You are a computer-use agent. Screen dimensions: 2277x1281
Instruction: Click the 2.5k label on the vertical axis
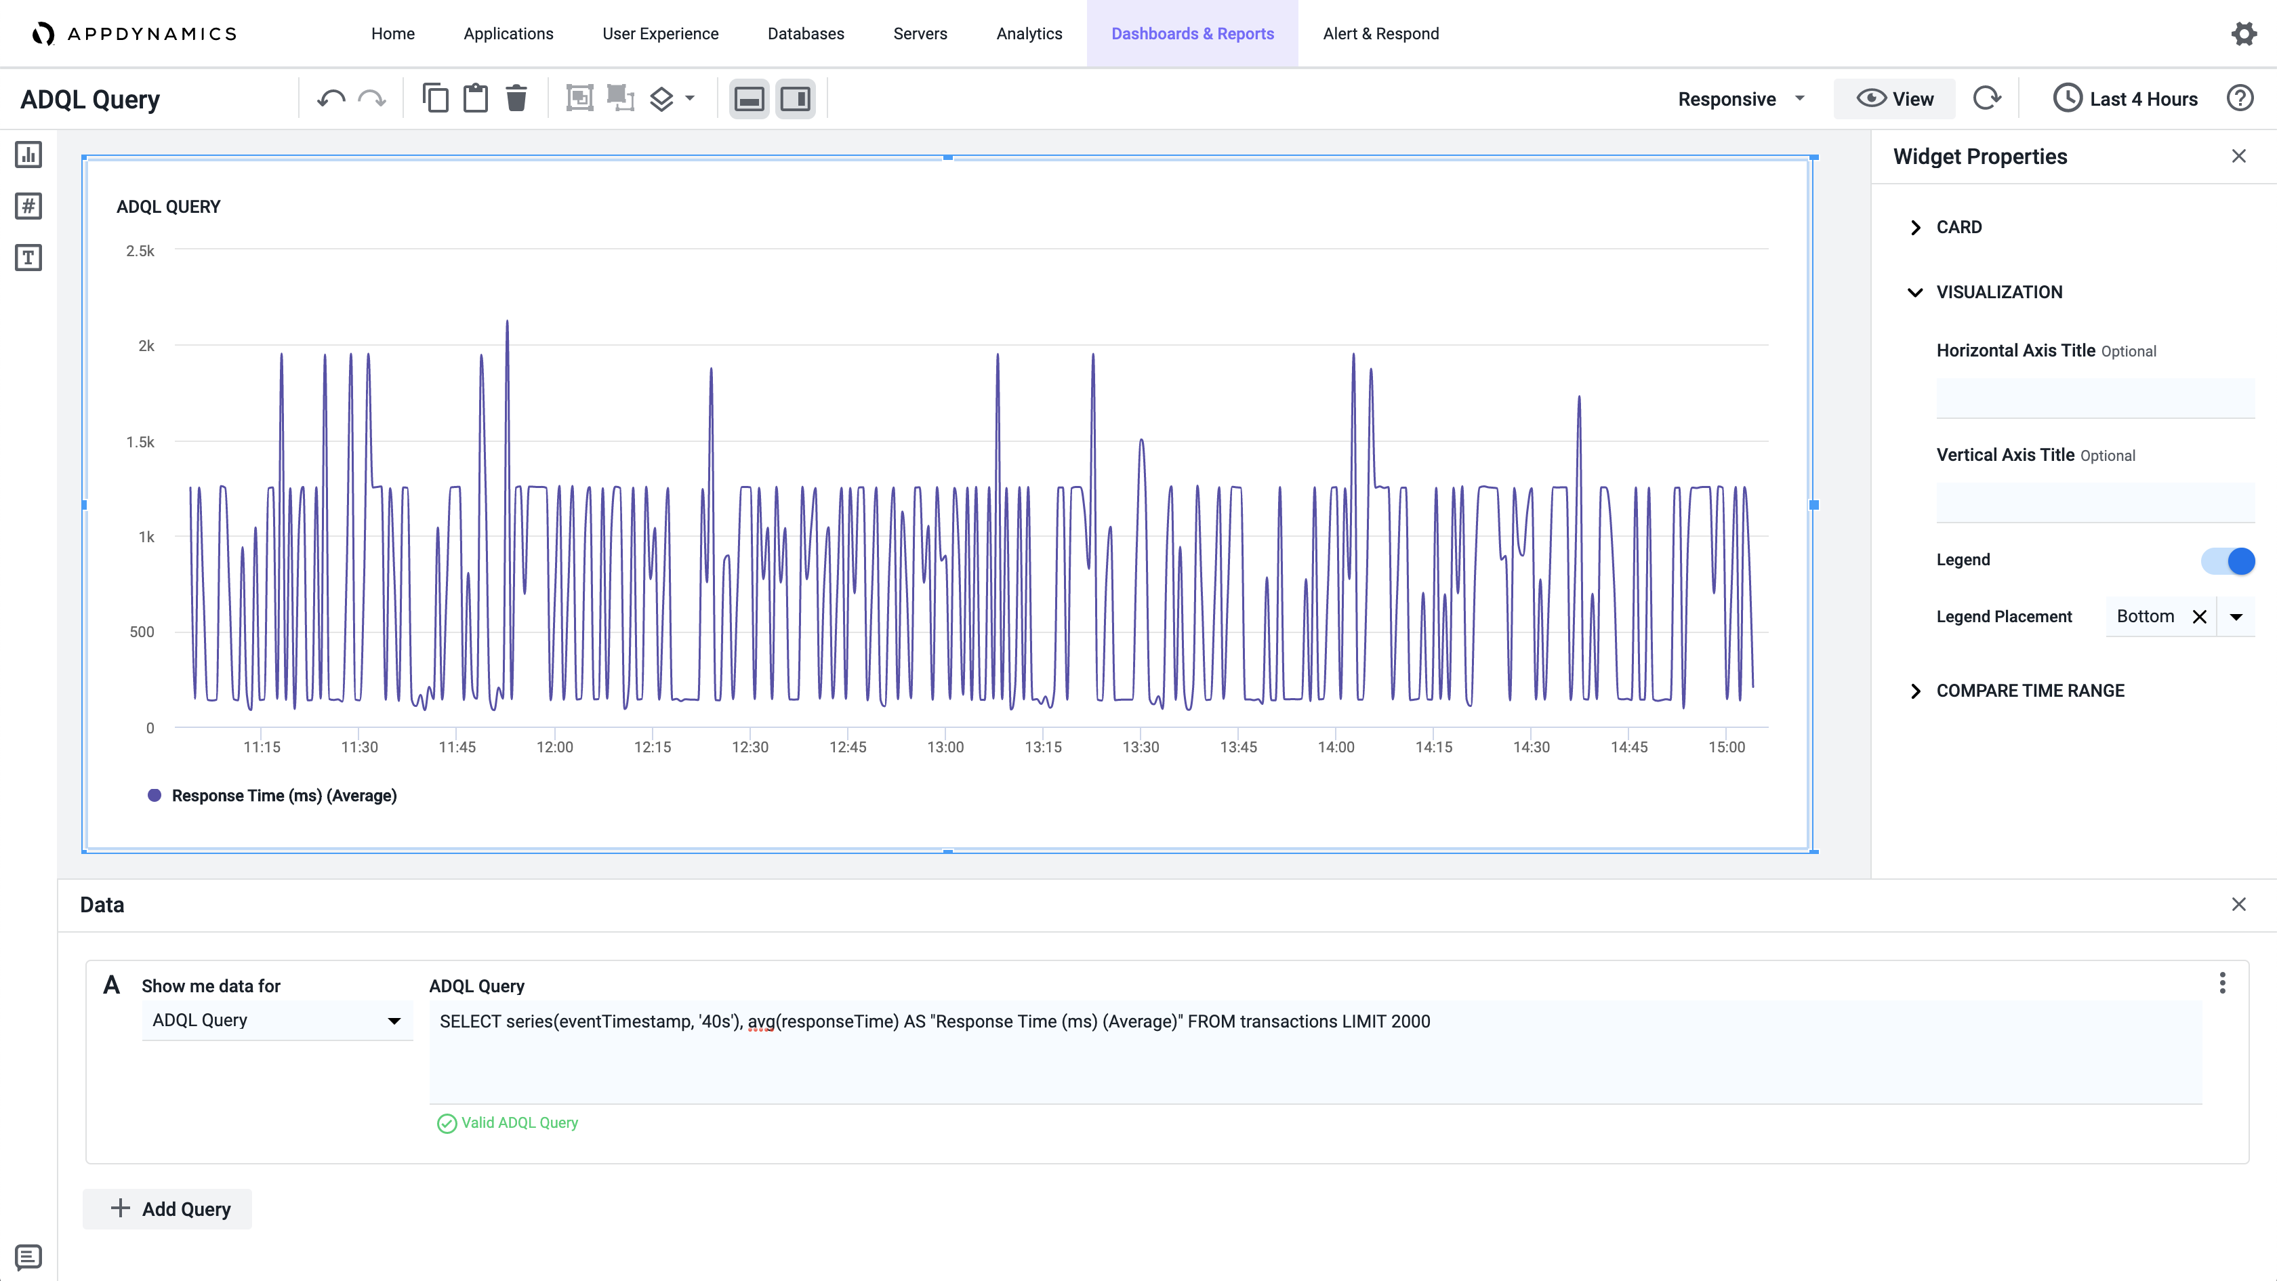coord(140,251)
